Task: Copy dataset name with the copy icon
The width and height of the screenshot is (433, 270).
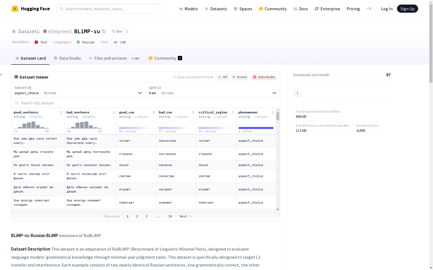Action: [x=104, y=31]
